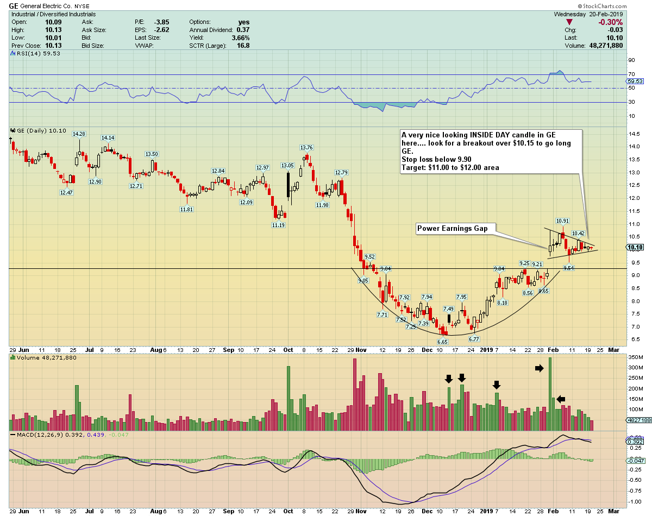Select the "MACD(12,26,9)" indicator label
The image size is (652, 516).
[37, 435]
